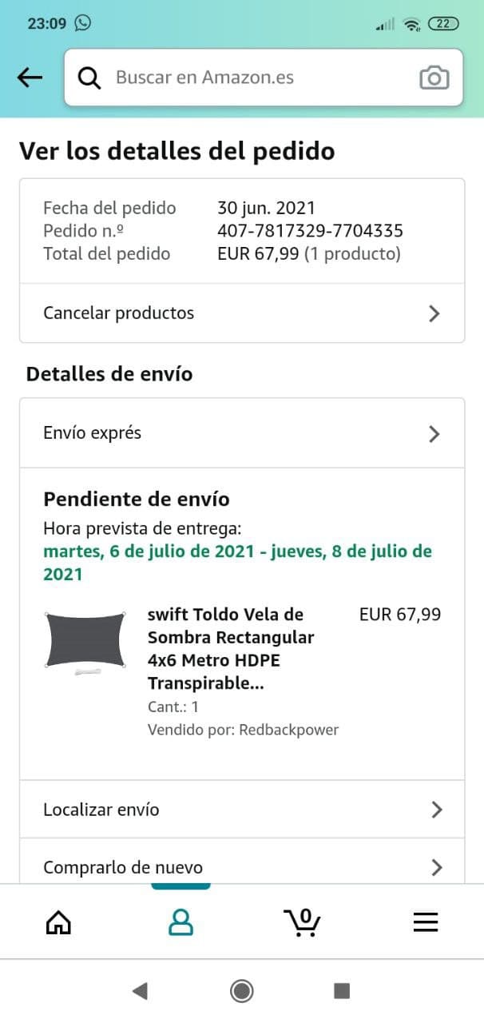Open the shopping cart icon
Image resolution: width=484 pixels, height=1023 pixels.
[x=303, y=922]
